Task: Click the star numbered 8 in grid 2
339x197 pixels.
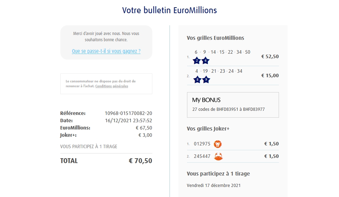Action: [x=197, y=80]
